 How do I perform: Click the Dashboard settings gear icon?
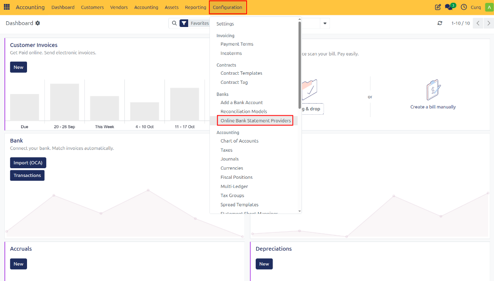pos(38,23)
